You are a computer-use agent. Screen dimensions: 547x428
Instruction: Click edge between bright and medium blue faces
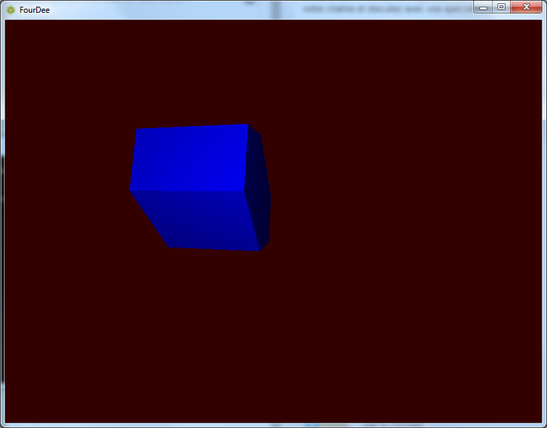point(188,191)
